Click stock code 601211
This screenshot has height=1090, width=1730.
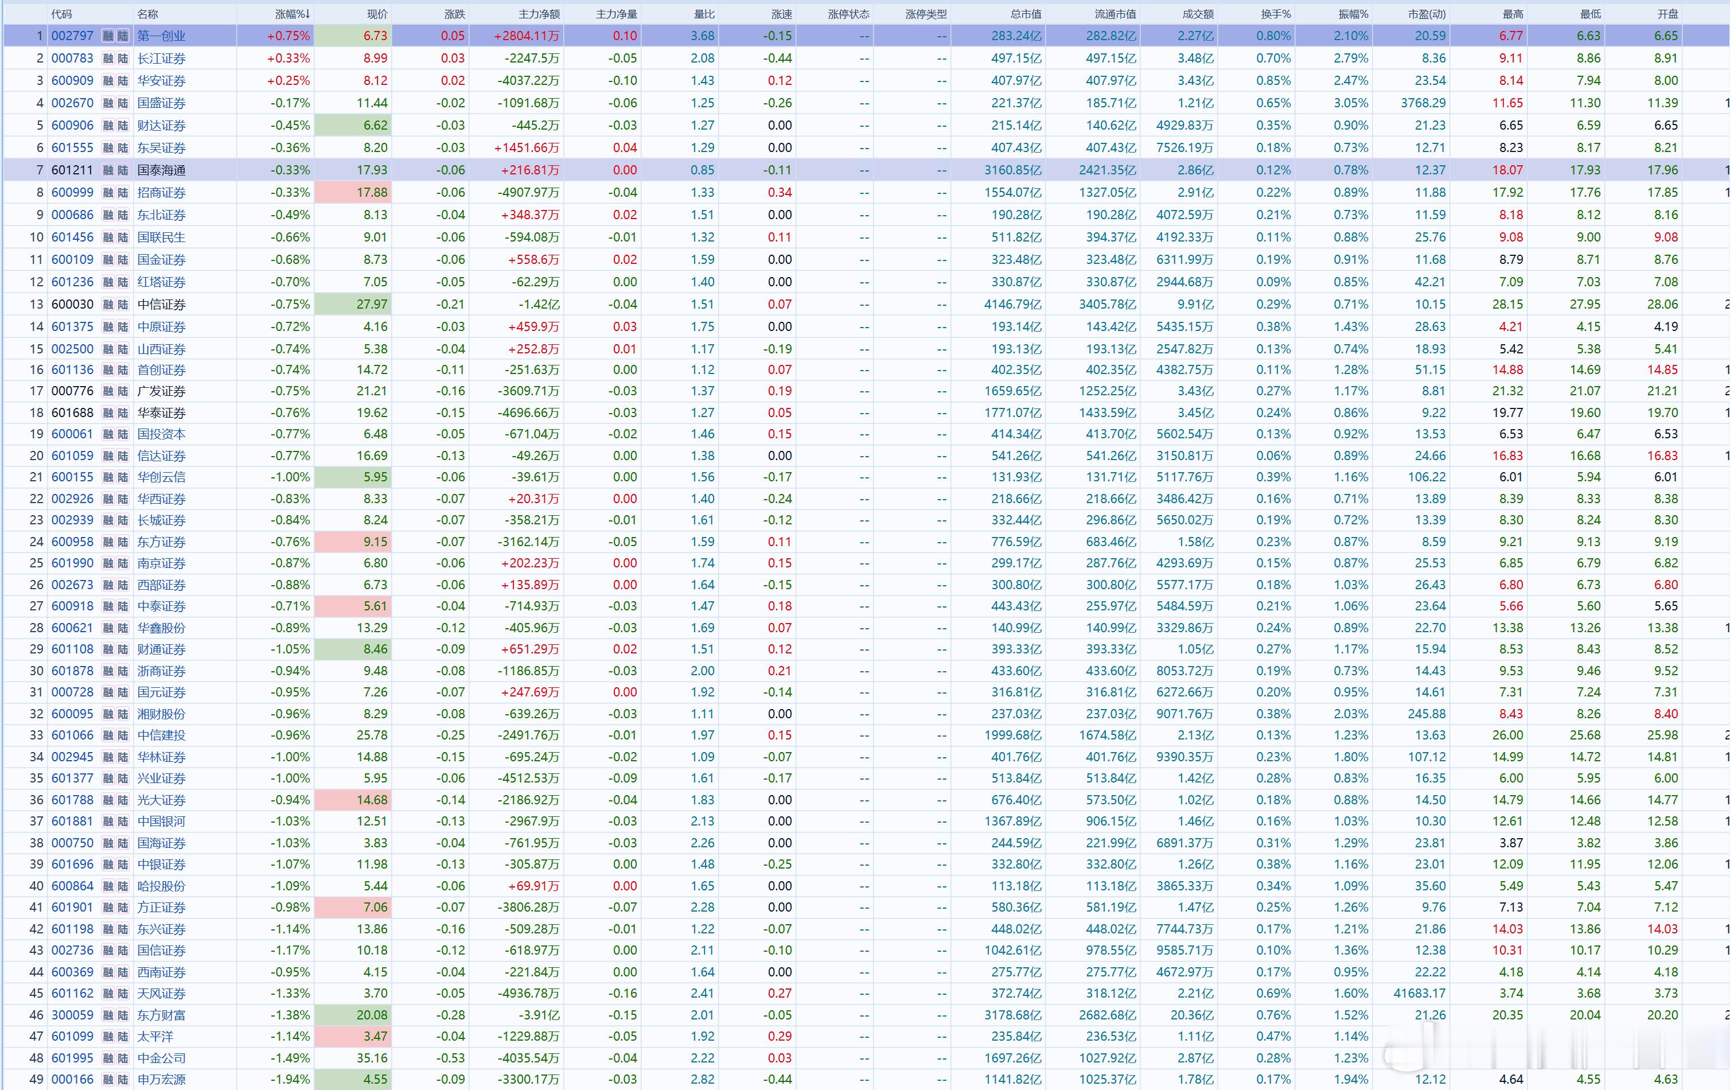pyautogui.click(x=73, y=170)
